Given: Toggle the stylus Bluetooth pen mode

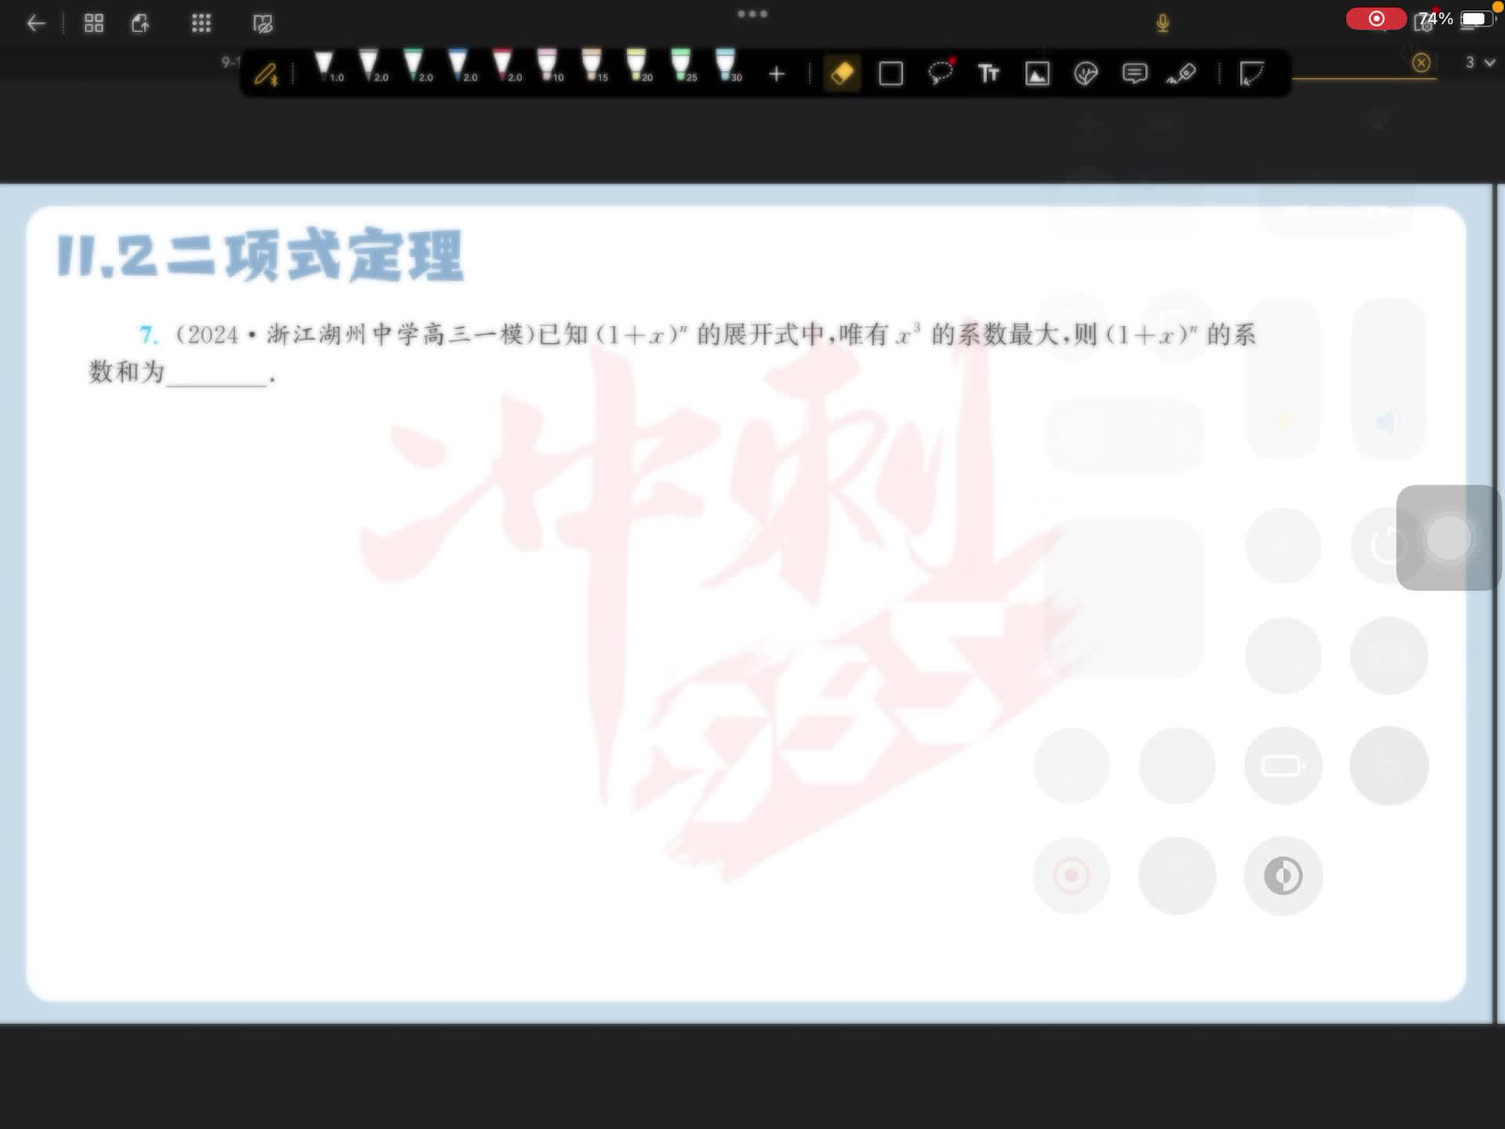Looking at the screenshot, I should 266,74.
